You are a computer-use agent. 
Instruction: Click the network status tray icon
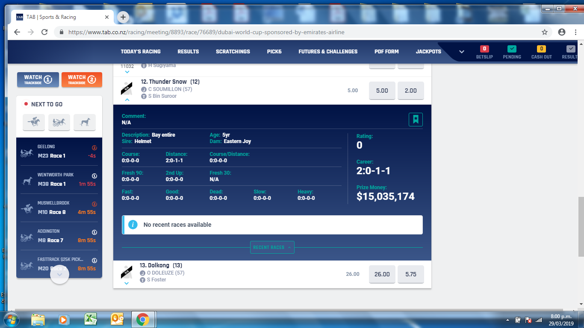(x=539, y=320)
